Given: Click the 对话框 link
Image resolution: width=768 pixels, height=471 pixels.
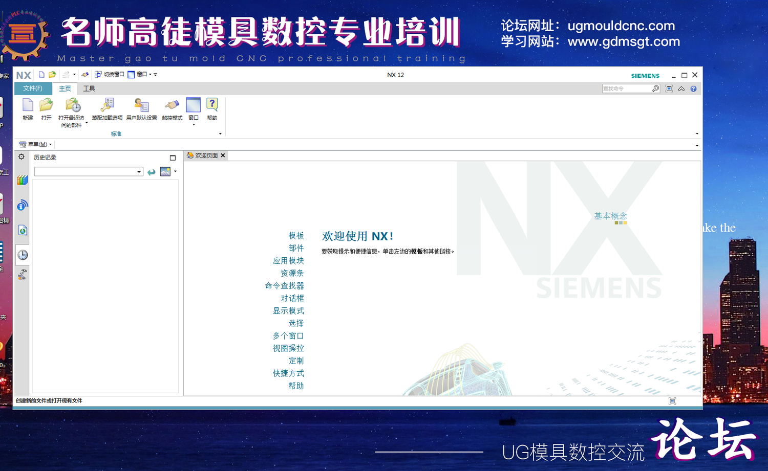Looking at the screenshot, I should pyautogui.click(x=292, y=298).
